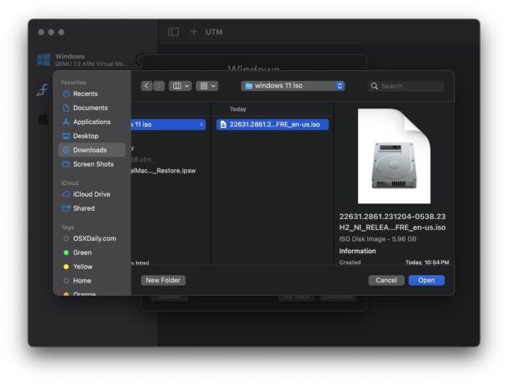Select Downloads in the sidebar
This screenshot has width=508, height=384.
[90, 150]
